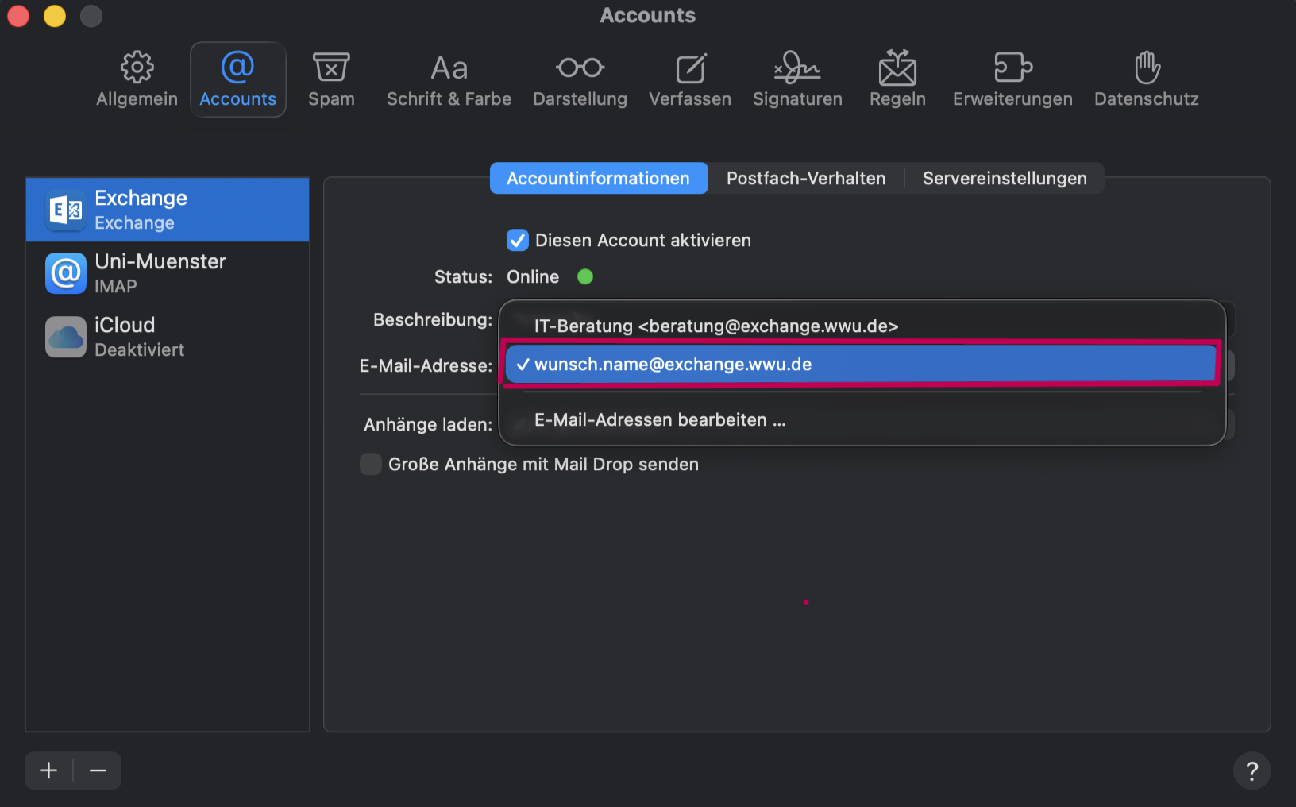The width and height of the screenshot is (1296, 807).
Task: Choose IT-Beratung address from dropdown
Action: click(x=715, y=326)
